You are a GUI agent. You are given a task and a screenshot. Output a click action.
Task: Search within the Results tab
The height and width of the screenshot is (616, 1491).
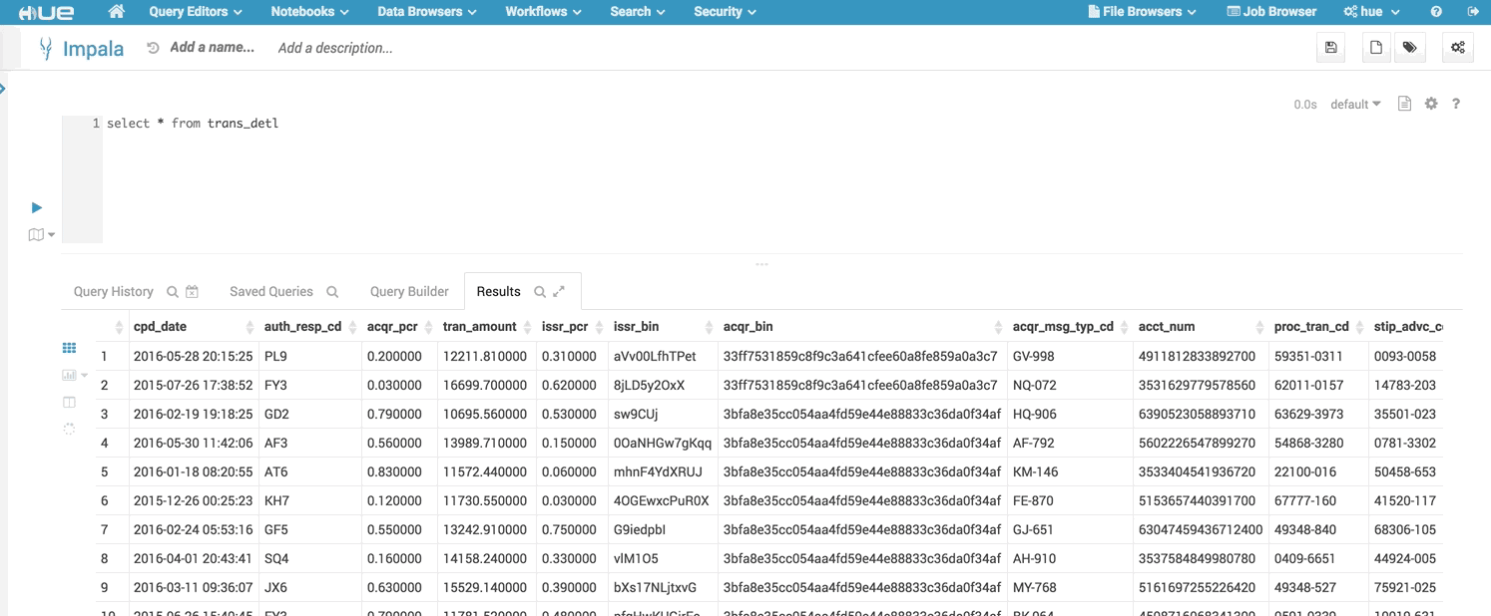tap(540, 292)
